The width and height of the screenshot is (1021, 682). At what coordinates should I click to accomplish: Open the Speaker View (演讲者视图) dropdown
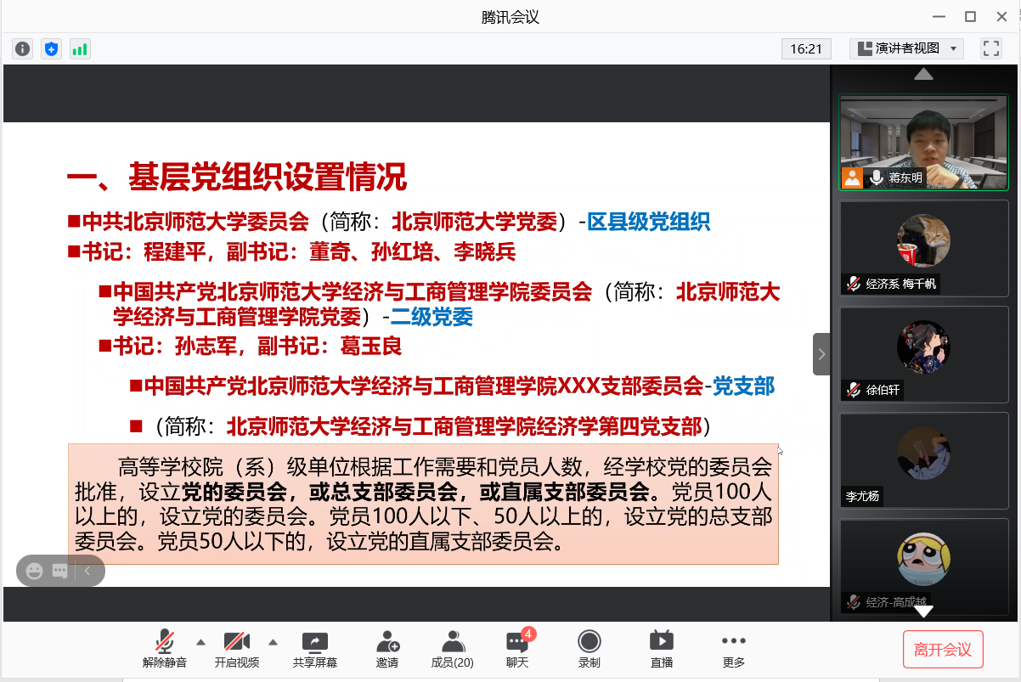(906, 48)
